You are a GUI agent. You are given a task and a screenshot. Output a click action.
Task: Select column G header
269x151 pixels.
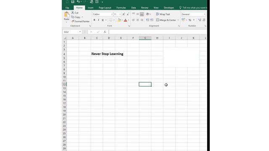145,38
